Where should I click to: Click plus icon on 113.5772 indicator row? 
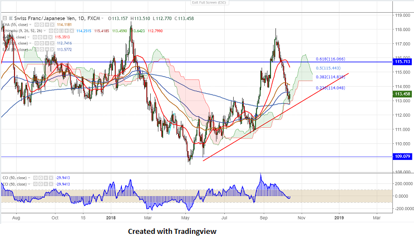click(47, 49)
